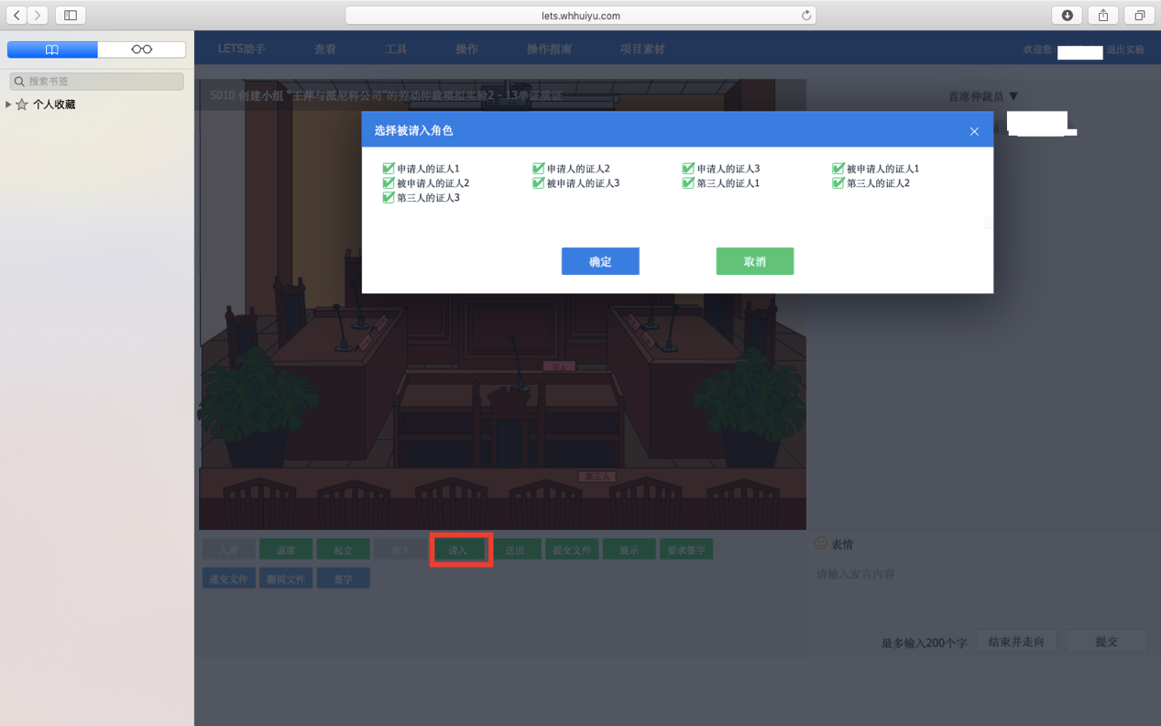The image size is (1161, 726).
Task: Click the 退出实验 link
Action: (x=1124, y=50)
